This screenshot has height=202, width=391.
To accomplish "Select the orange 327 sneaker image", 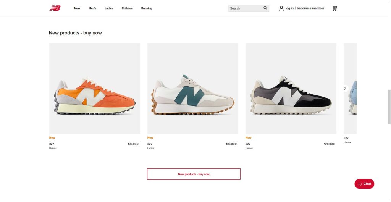I will click(x=95, y=88).
